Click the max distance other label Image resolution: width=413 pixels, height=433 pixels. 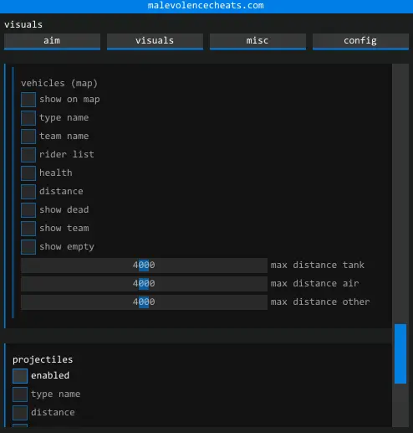320,302
